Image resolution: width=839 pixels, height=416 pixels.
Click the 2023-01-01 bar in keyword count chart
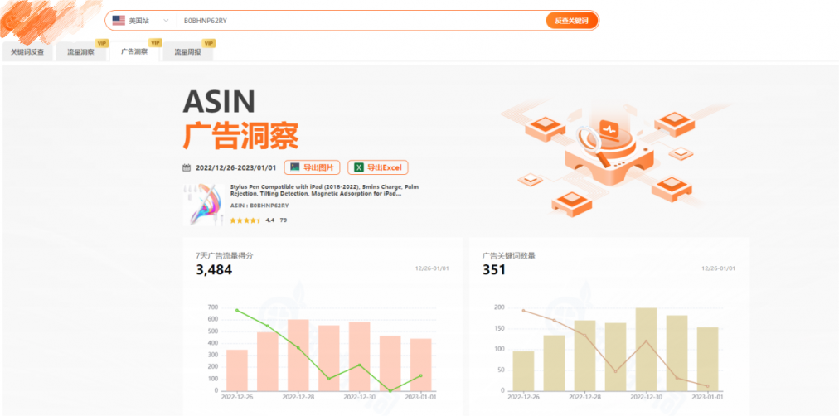(707, 359)
